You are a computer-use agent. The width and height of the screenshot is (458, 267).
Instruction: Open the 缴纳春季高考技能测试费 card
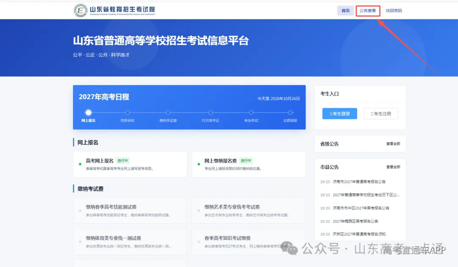pos(130,210)
